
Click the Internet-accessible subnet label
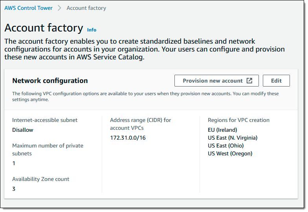[45, 120]
